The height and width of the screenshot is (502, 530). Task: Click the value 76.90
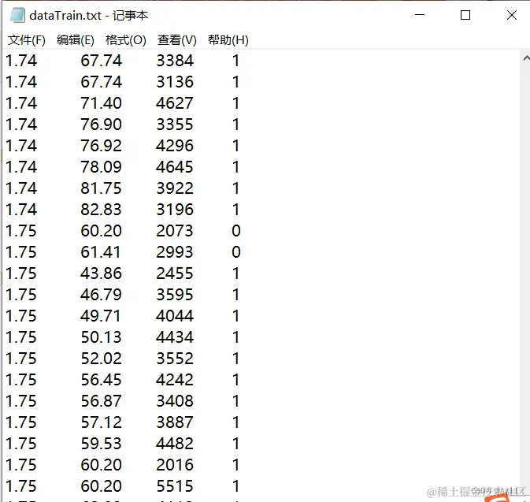point(101,125)
